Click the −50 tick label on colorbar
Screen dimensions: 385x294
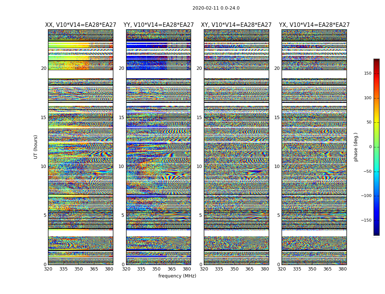[367, 172]
